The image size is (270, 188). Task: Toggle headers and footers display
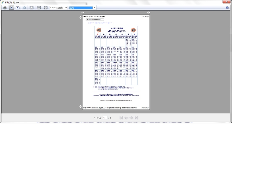pos(32,8)
